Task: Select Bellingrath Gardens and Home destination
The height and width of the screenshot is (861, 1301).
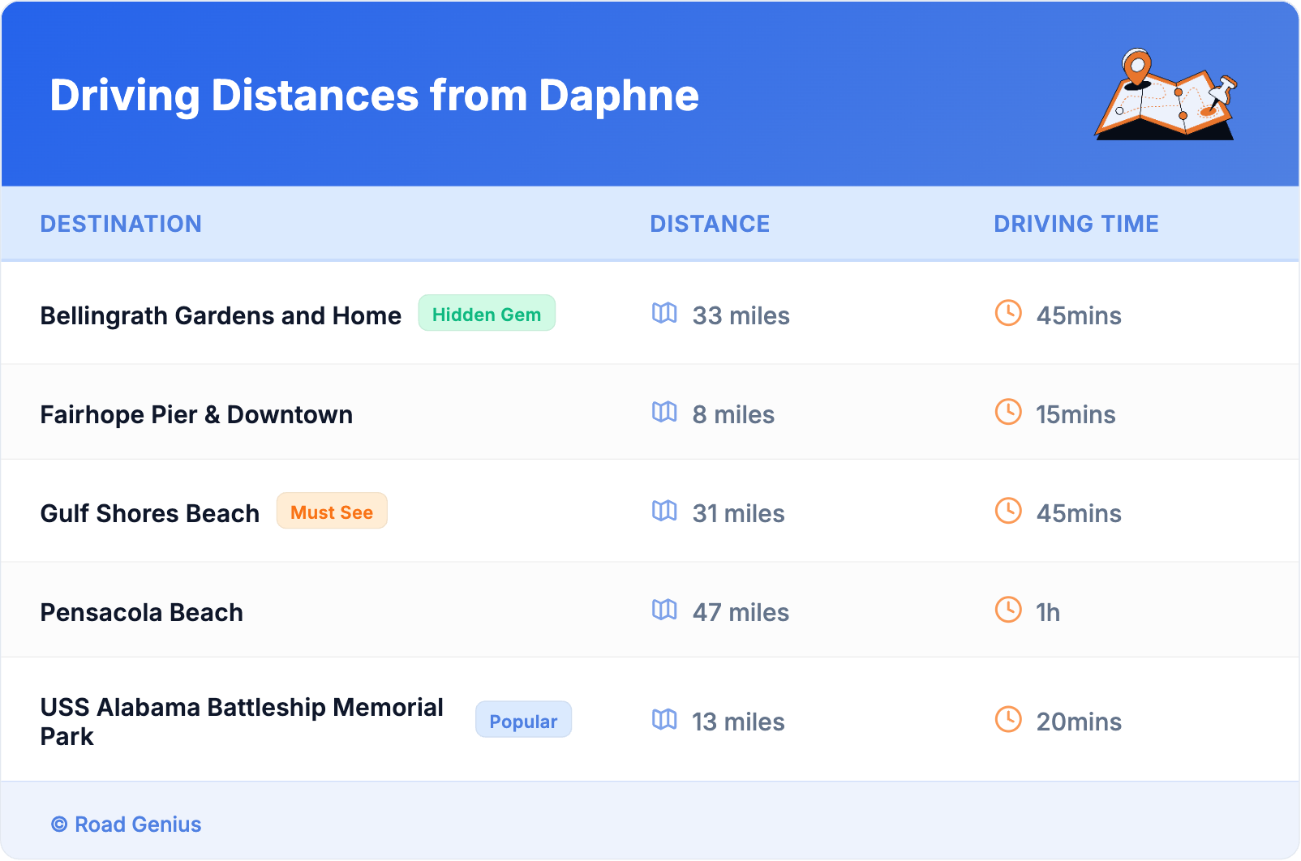Action: (x=221, y=315)
